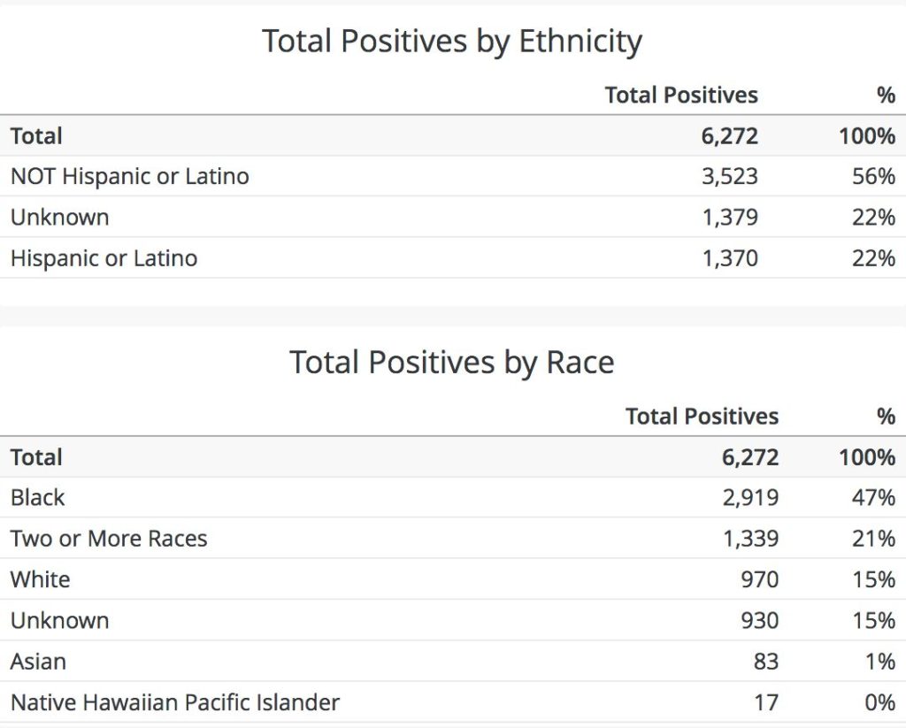Image resolution: width=906 pixels, height=728 pixels.
Task: Click the 'Total Positives by Ethnicity' title
Action: pyautogui.click(x=452, y=42)
